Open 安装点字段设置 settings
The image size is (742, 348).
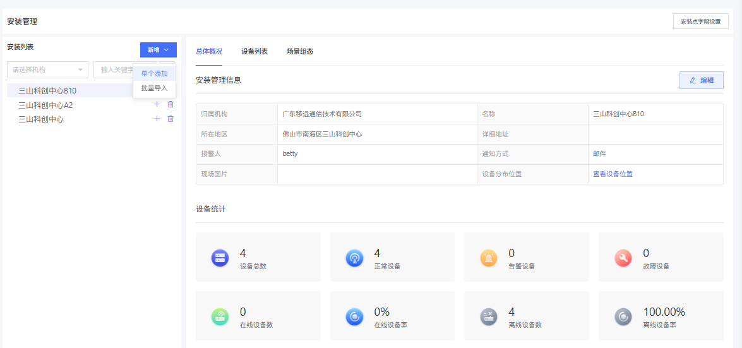click(700, 21)
